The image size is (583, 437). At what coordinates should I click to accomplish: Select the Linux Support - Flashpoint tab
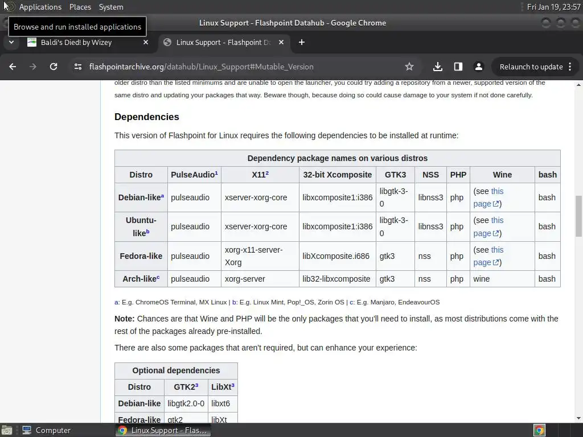pyautogui.click(x=224, y=42)
